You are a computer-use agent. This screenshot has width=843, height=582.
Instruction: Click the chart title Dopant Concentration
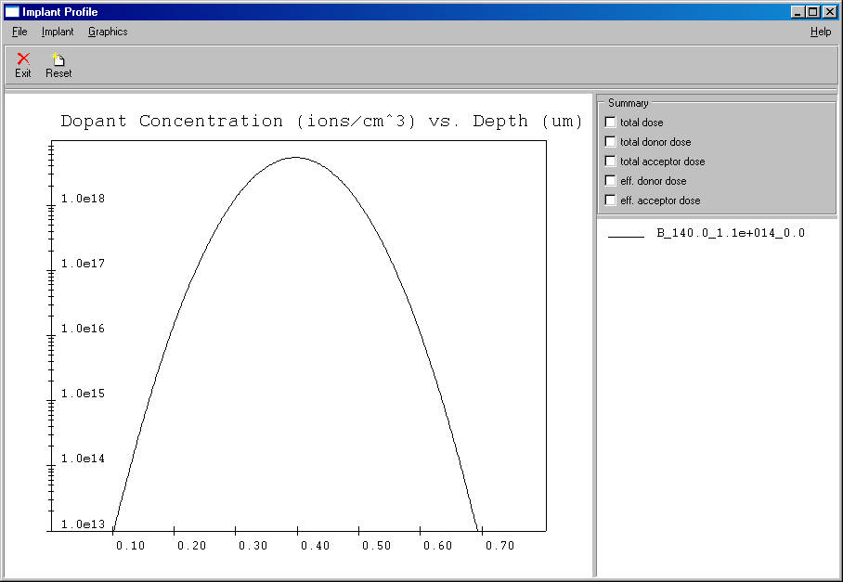click(321, 121)
